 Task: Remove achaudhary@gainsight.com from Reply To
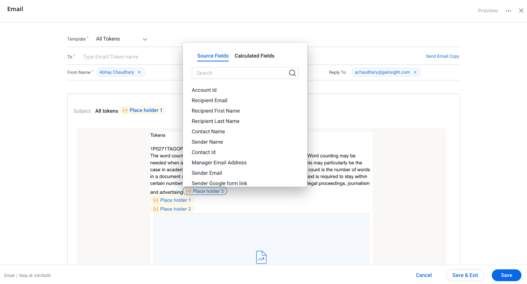coord(415,72)
